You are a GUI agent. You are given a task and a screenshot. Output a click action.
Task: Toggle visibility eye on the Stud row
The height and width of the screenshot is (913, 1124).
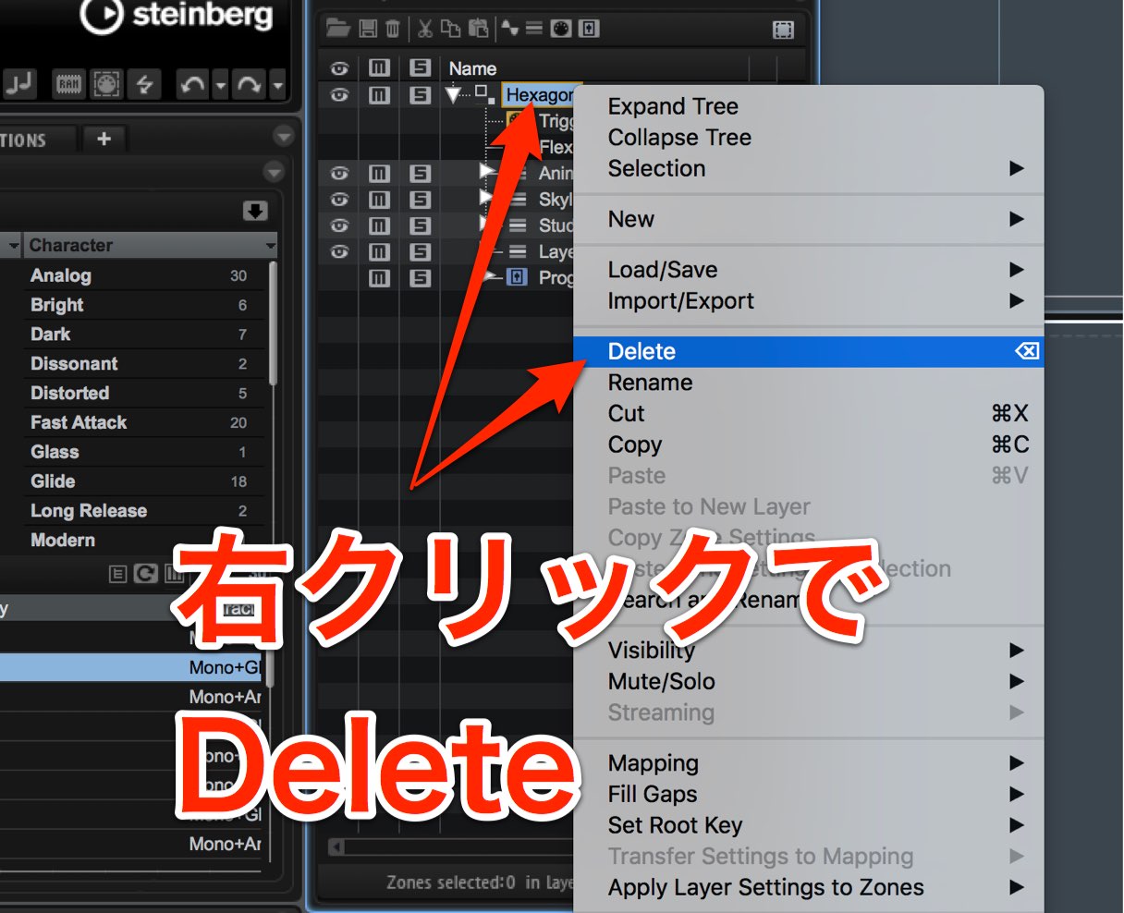[339, 225]
